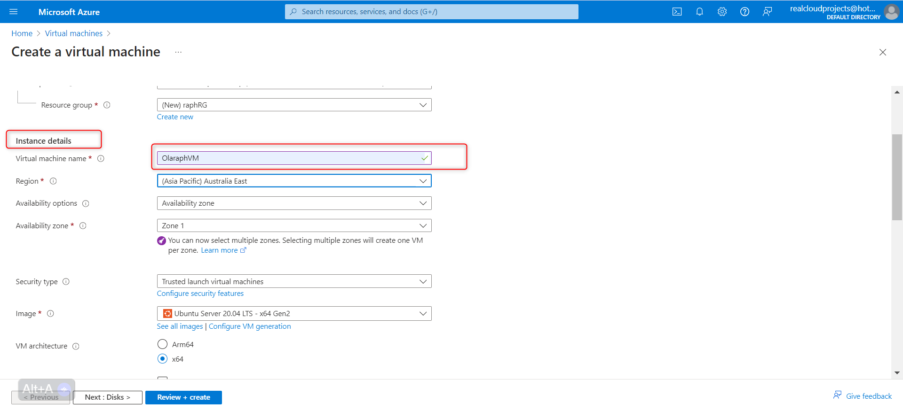This screenshot has height=418, width=903.
Task: Open the Azure portal hamburger menu
Action: (14, 12)
